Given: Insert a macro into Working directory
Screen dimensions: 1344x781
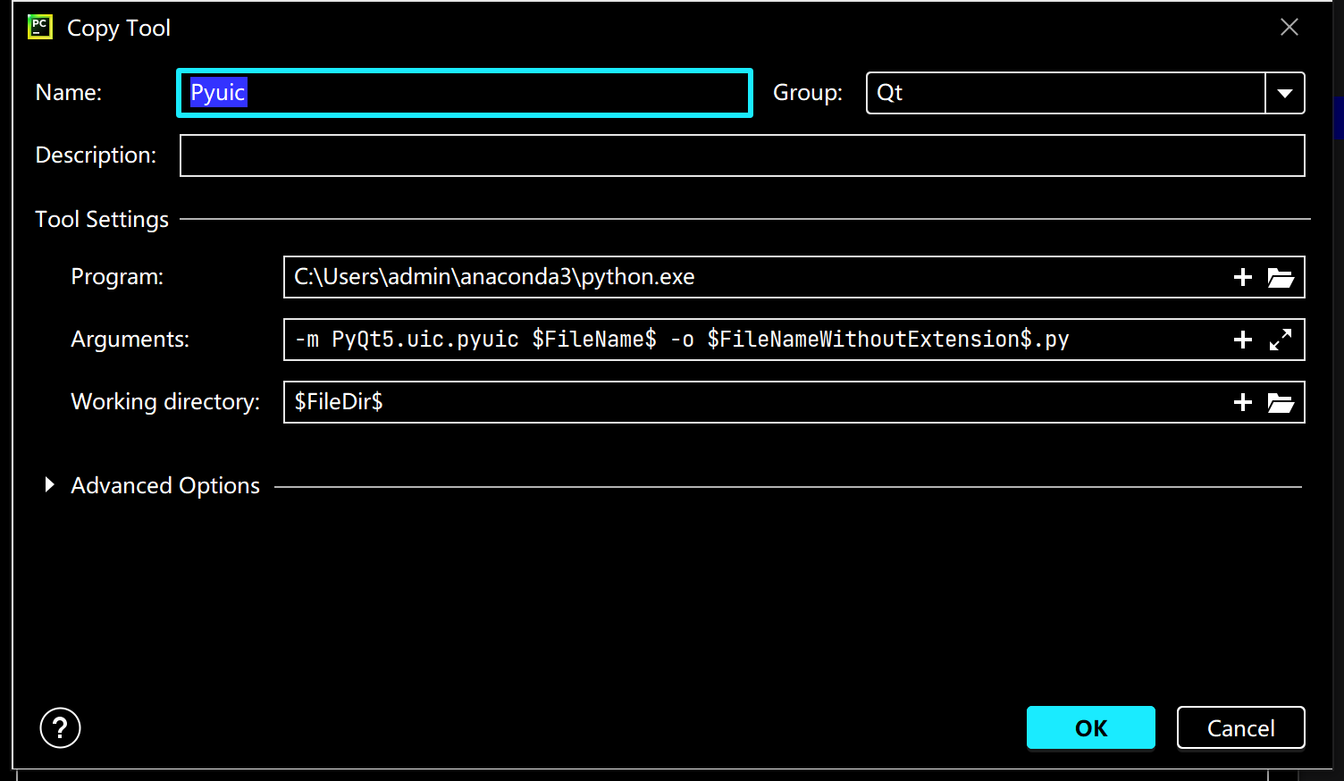Looking at the screenshot, I should tap(1242, 402).
